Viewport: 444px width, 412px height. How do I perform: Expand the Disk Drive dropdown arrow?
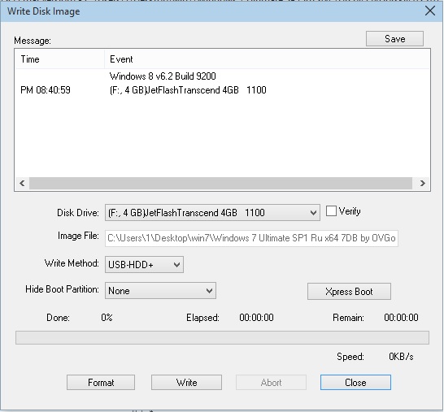tap(313, 213)
